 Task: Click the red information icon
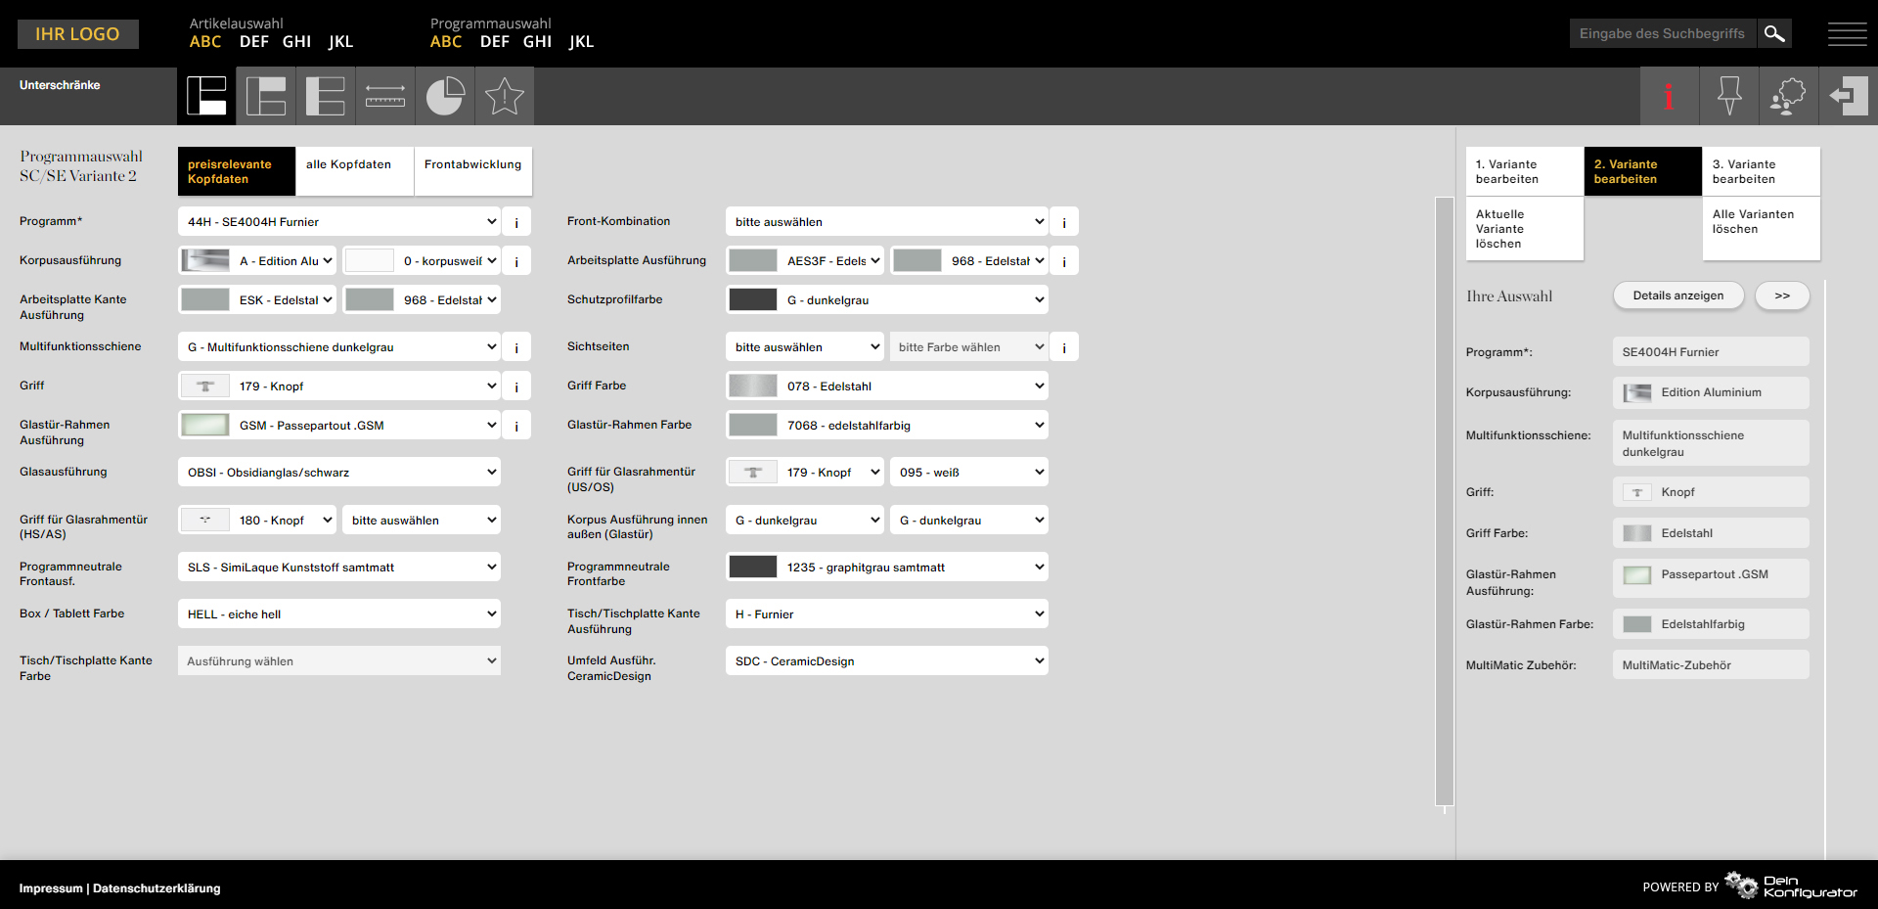tap(1669, 96)
